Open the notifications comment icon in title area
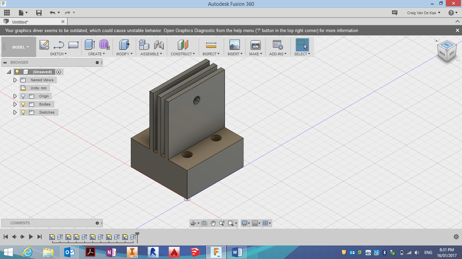 (x=394, y=13)
